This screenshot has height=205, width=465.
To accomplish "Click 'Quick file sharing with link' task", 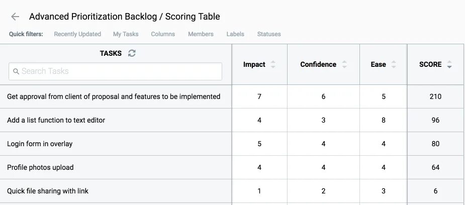I will [48, 191].
